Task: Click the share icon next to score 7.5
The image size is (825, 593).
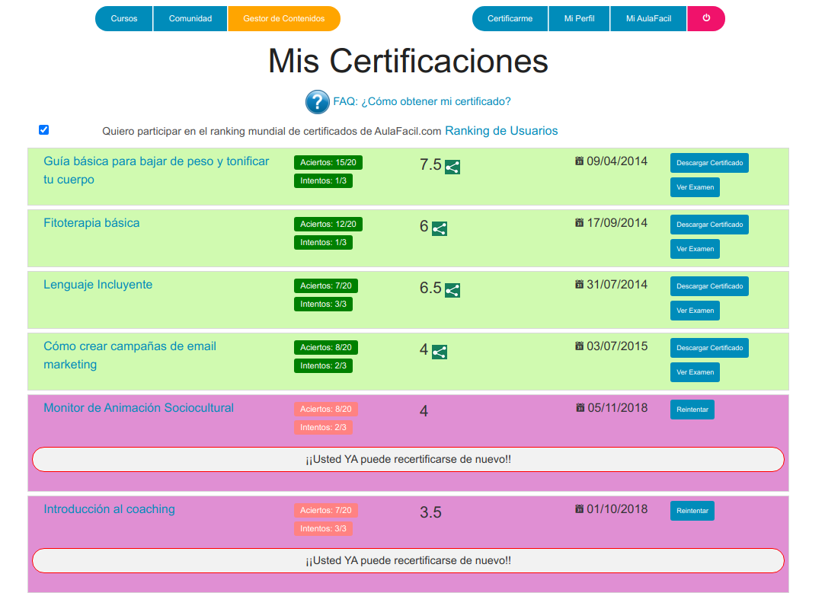Action: pos(452,167)
